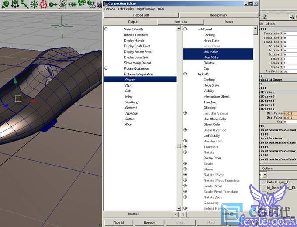Open the Right Display menu
The height and width of the screenshot is (227, 297).
pos(146,9)
